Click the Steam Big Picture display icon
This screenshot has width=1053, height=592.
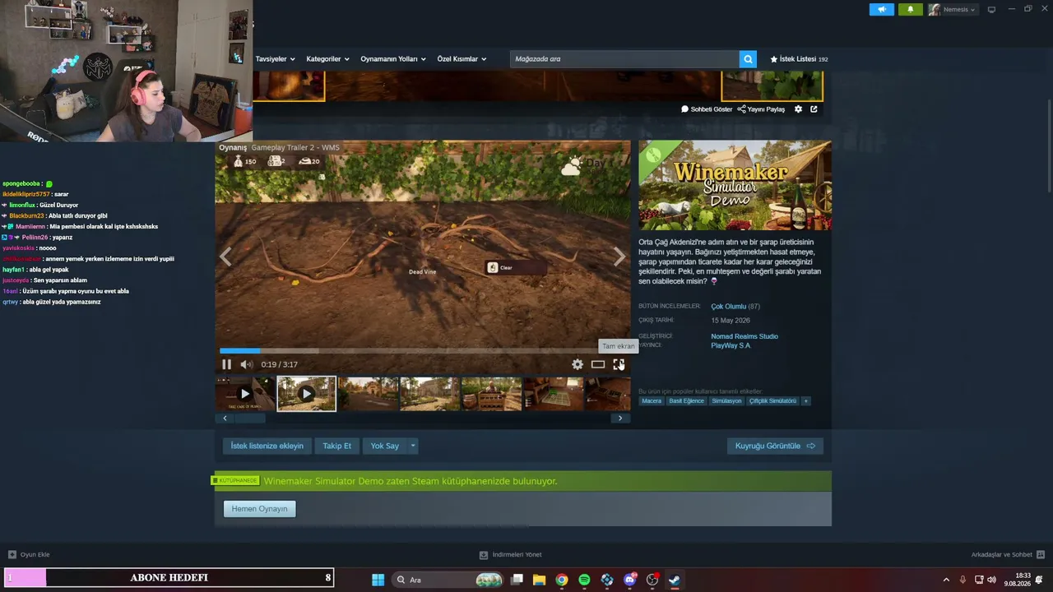991,10
